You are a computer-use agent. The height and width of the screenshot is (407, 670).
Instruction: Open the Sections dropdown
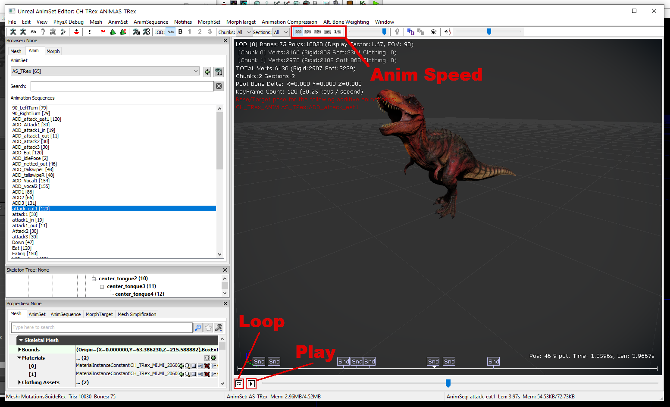[x=281, y=32]
